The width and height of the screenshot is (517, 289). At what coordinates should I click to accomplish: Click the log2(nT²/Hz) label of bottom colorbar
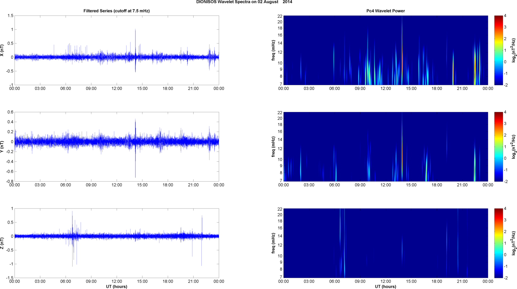coord(514,243)
